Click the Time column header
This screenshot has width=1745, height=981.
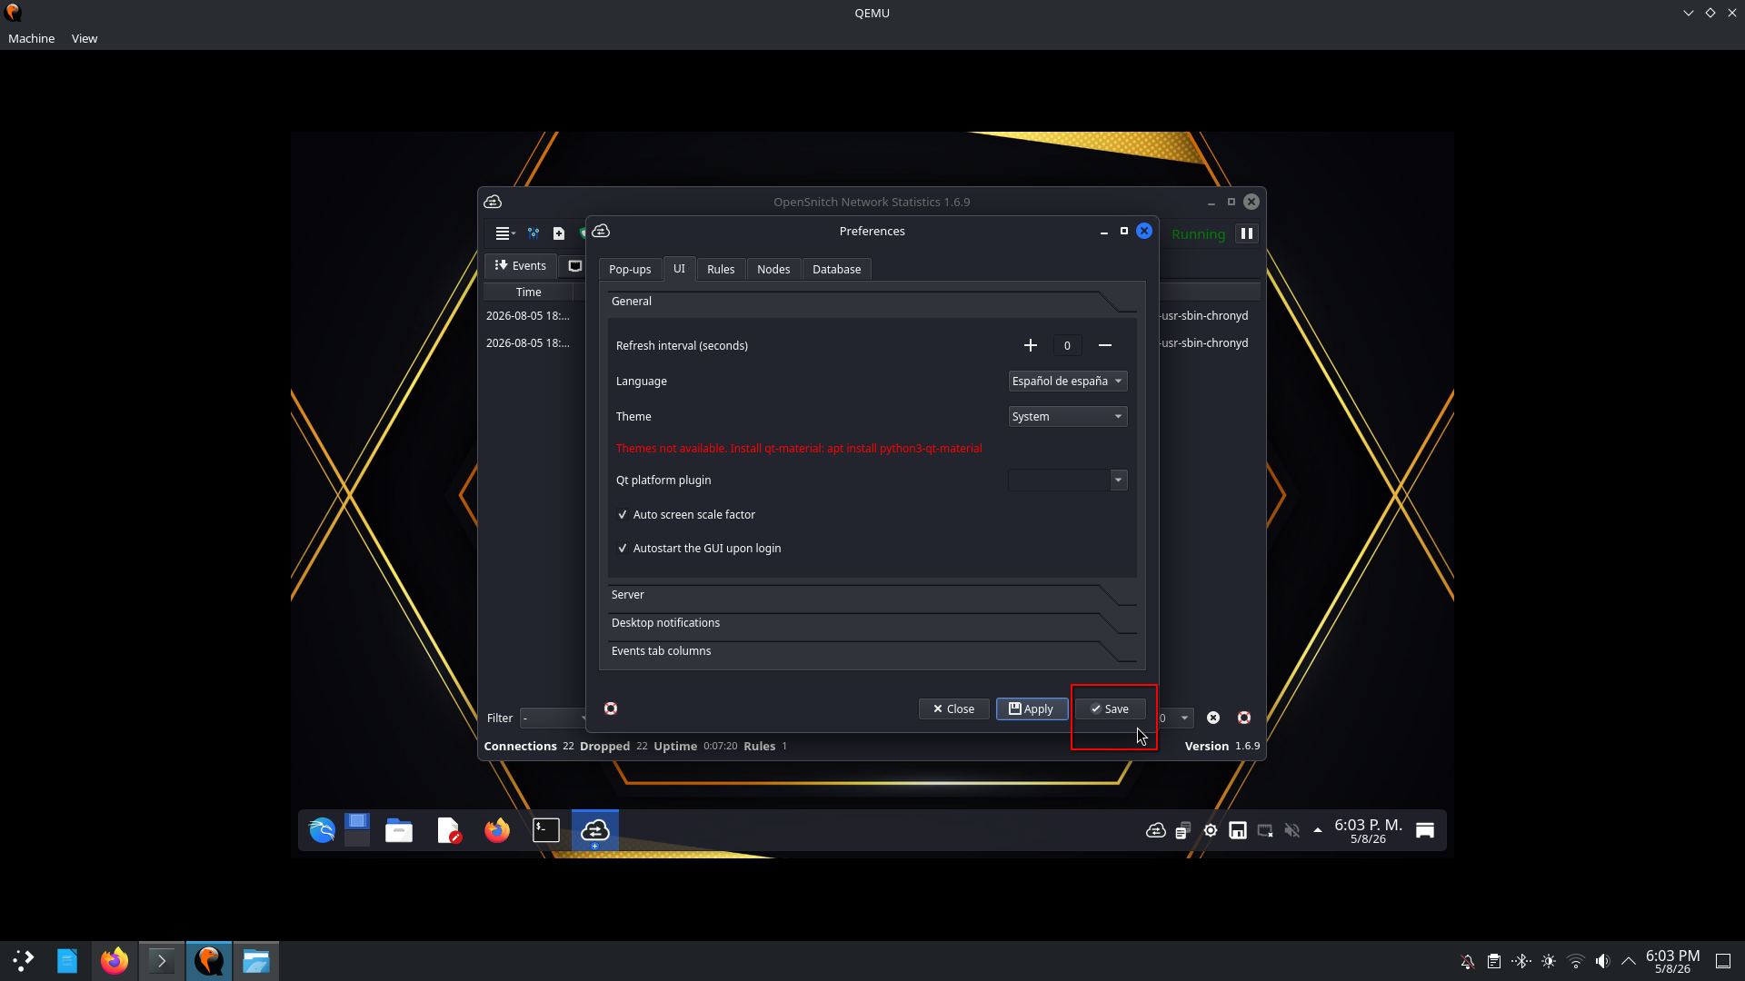tap(528, 292)
